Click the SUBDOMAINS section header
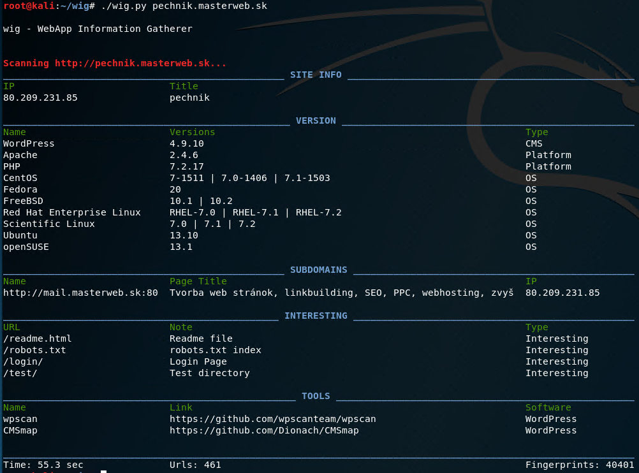639x473 pixels. coord(318,270)
